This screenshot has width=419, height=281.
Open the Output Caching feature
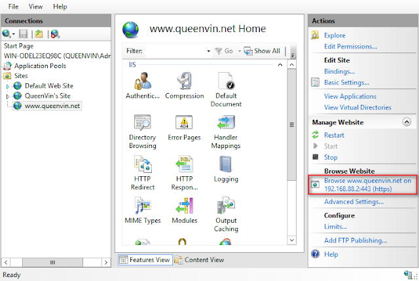point(226,206)
